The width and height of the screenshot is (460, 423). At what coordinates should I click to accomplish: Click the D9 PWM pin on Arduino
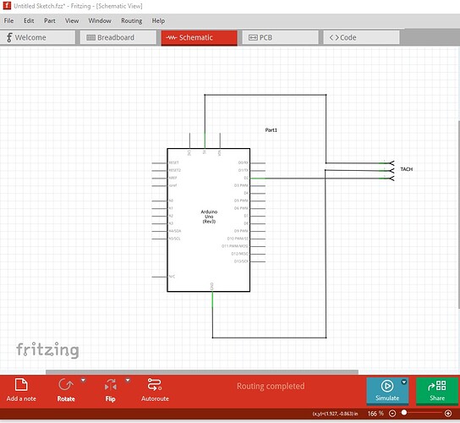(258, 231)
